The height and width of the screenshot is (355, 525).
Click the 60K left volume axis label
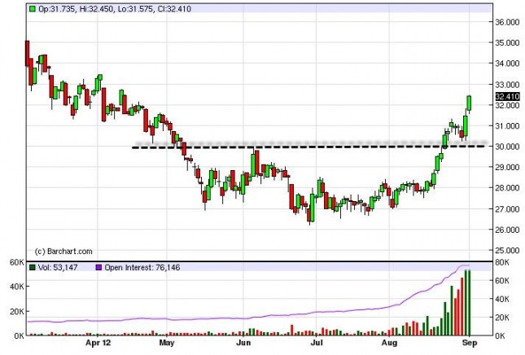(x=17, y=262)
